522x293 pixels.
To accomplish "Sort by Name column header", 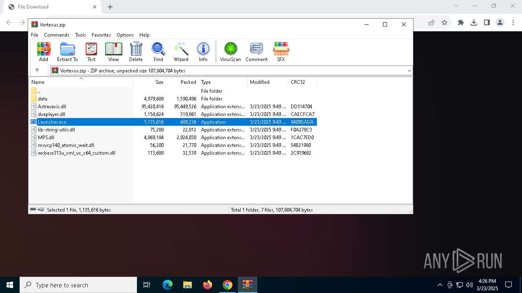I will tap(81, 82).
